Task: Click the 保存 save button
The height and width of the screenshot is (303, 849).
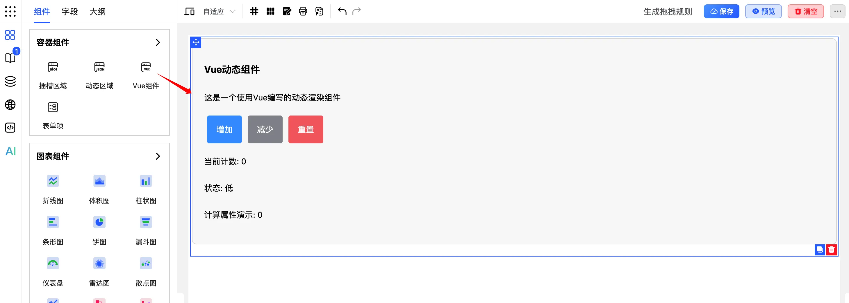Action: pyautogui.click(x=721, y=11)
